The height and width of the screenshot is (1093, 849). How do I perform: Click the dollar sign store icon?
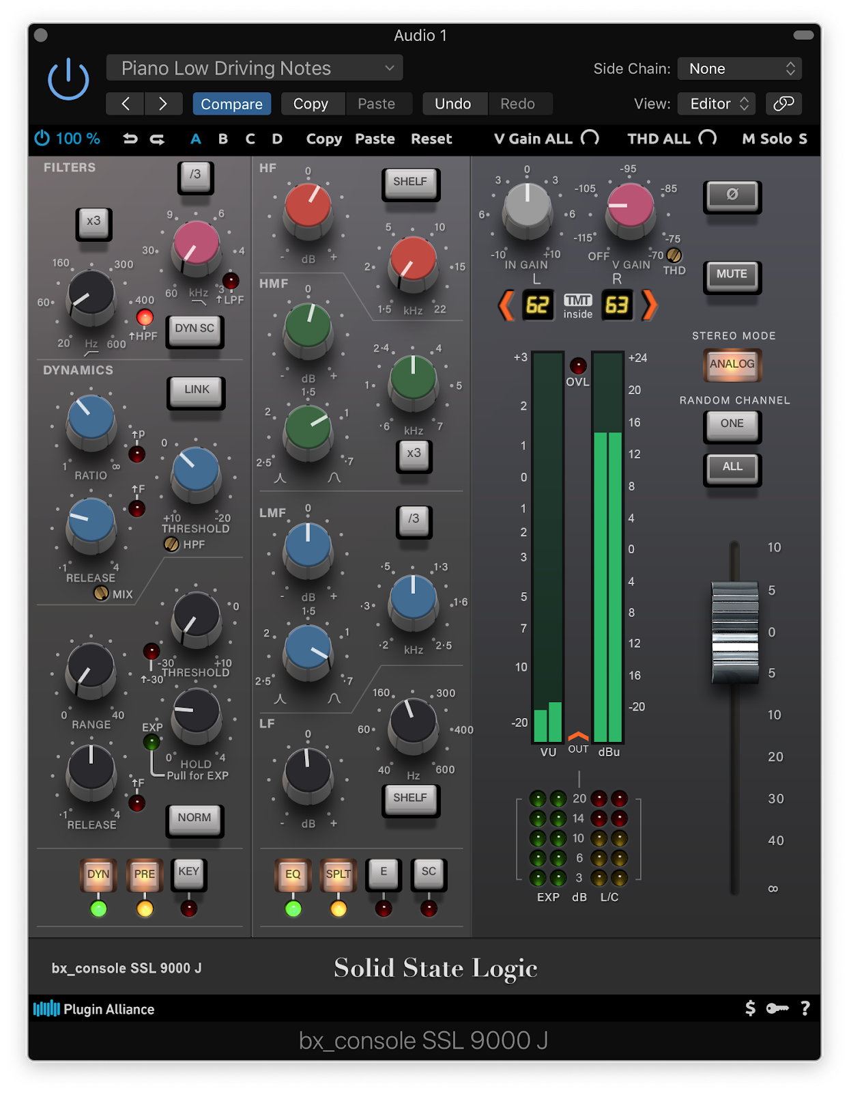(750, 1008)
